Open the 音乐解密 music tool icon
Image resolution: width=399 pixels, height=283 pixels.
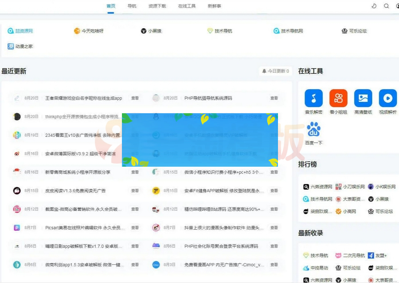pos(313,99)
